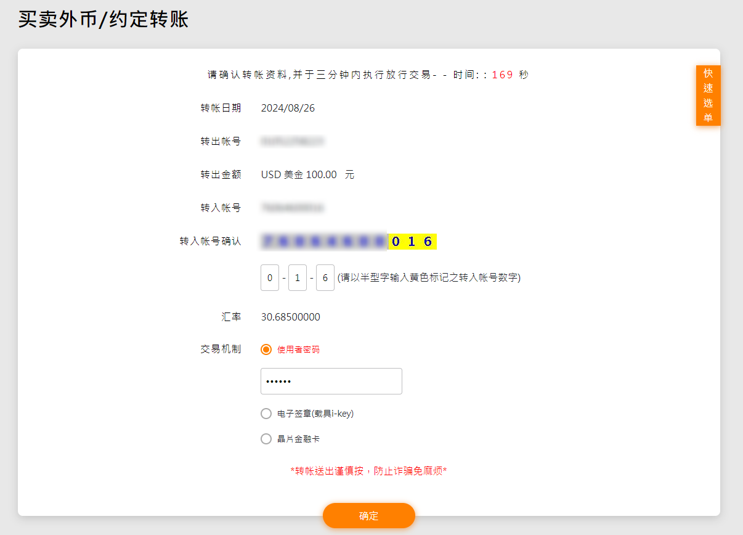This screenshot has height=535, width=743.
Task: Click the blurred 转入帐号 account number
Action: point(293,208)
